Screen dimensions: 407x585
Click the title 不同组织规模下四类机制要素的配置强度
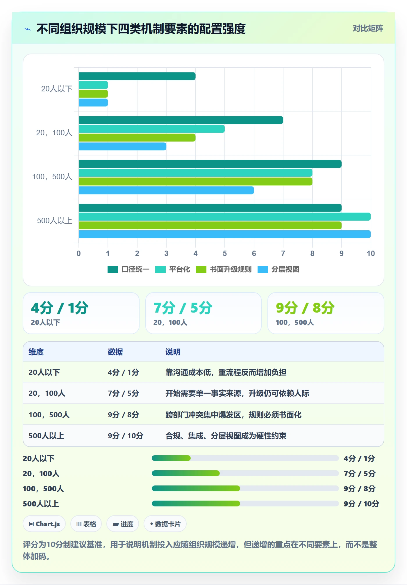coord(141,29)
